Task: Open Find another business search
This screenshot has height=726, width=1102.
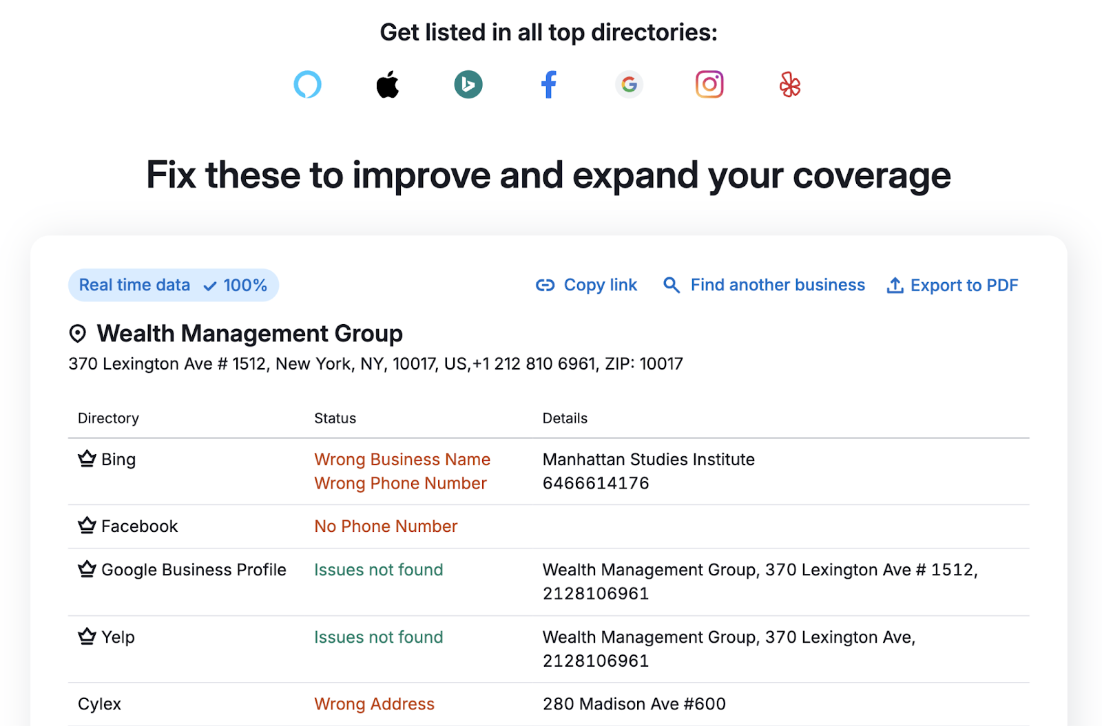Action: click(764, 285)
